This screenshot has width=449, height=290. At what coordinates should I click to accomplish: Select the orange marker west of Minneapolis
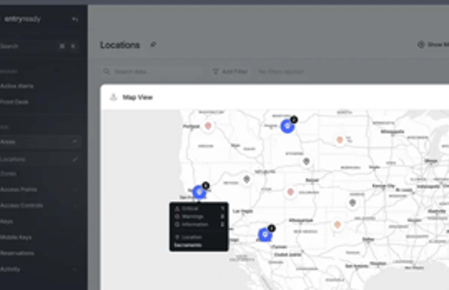(x=340, y=140)
